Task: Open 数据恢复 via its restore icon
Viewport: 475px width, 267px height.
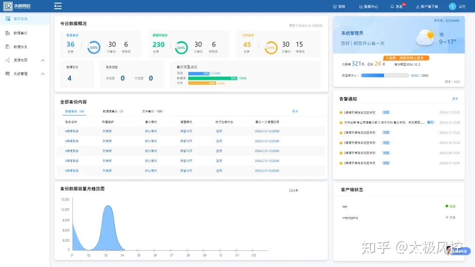Action: click(x=8, y=47)
